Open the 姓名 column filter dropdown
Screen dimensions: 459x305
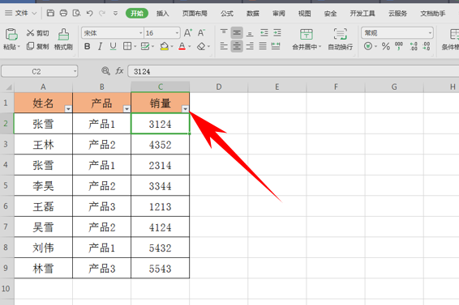(68, 109)
